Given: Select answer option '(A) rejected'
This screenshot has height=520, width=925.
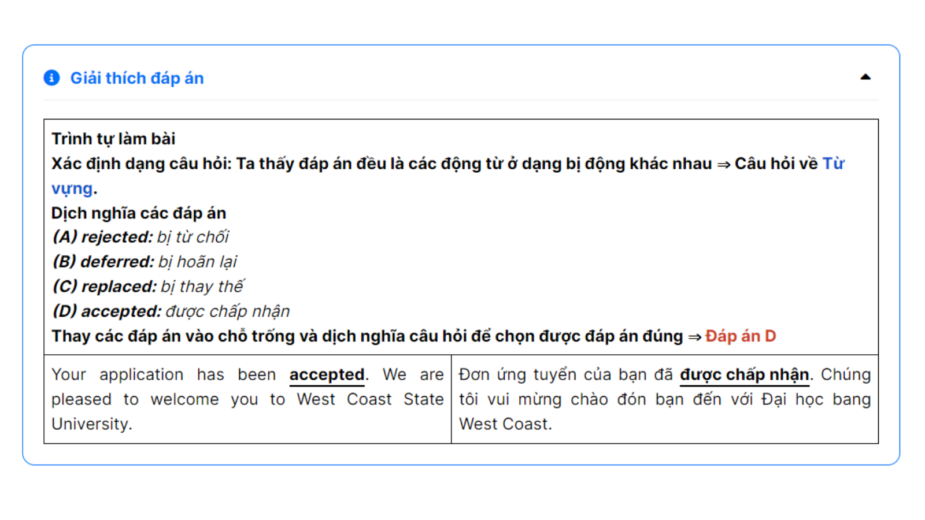Looking at the screenshot, I should pos(139,236).
